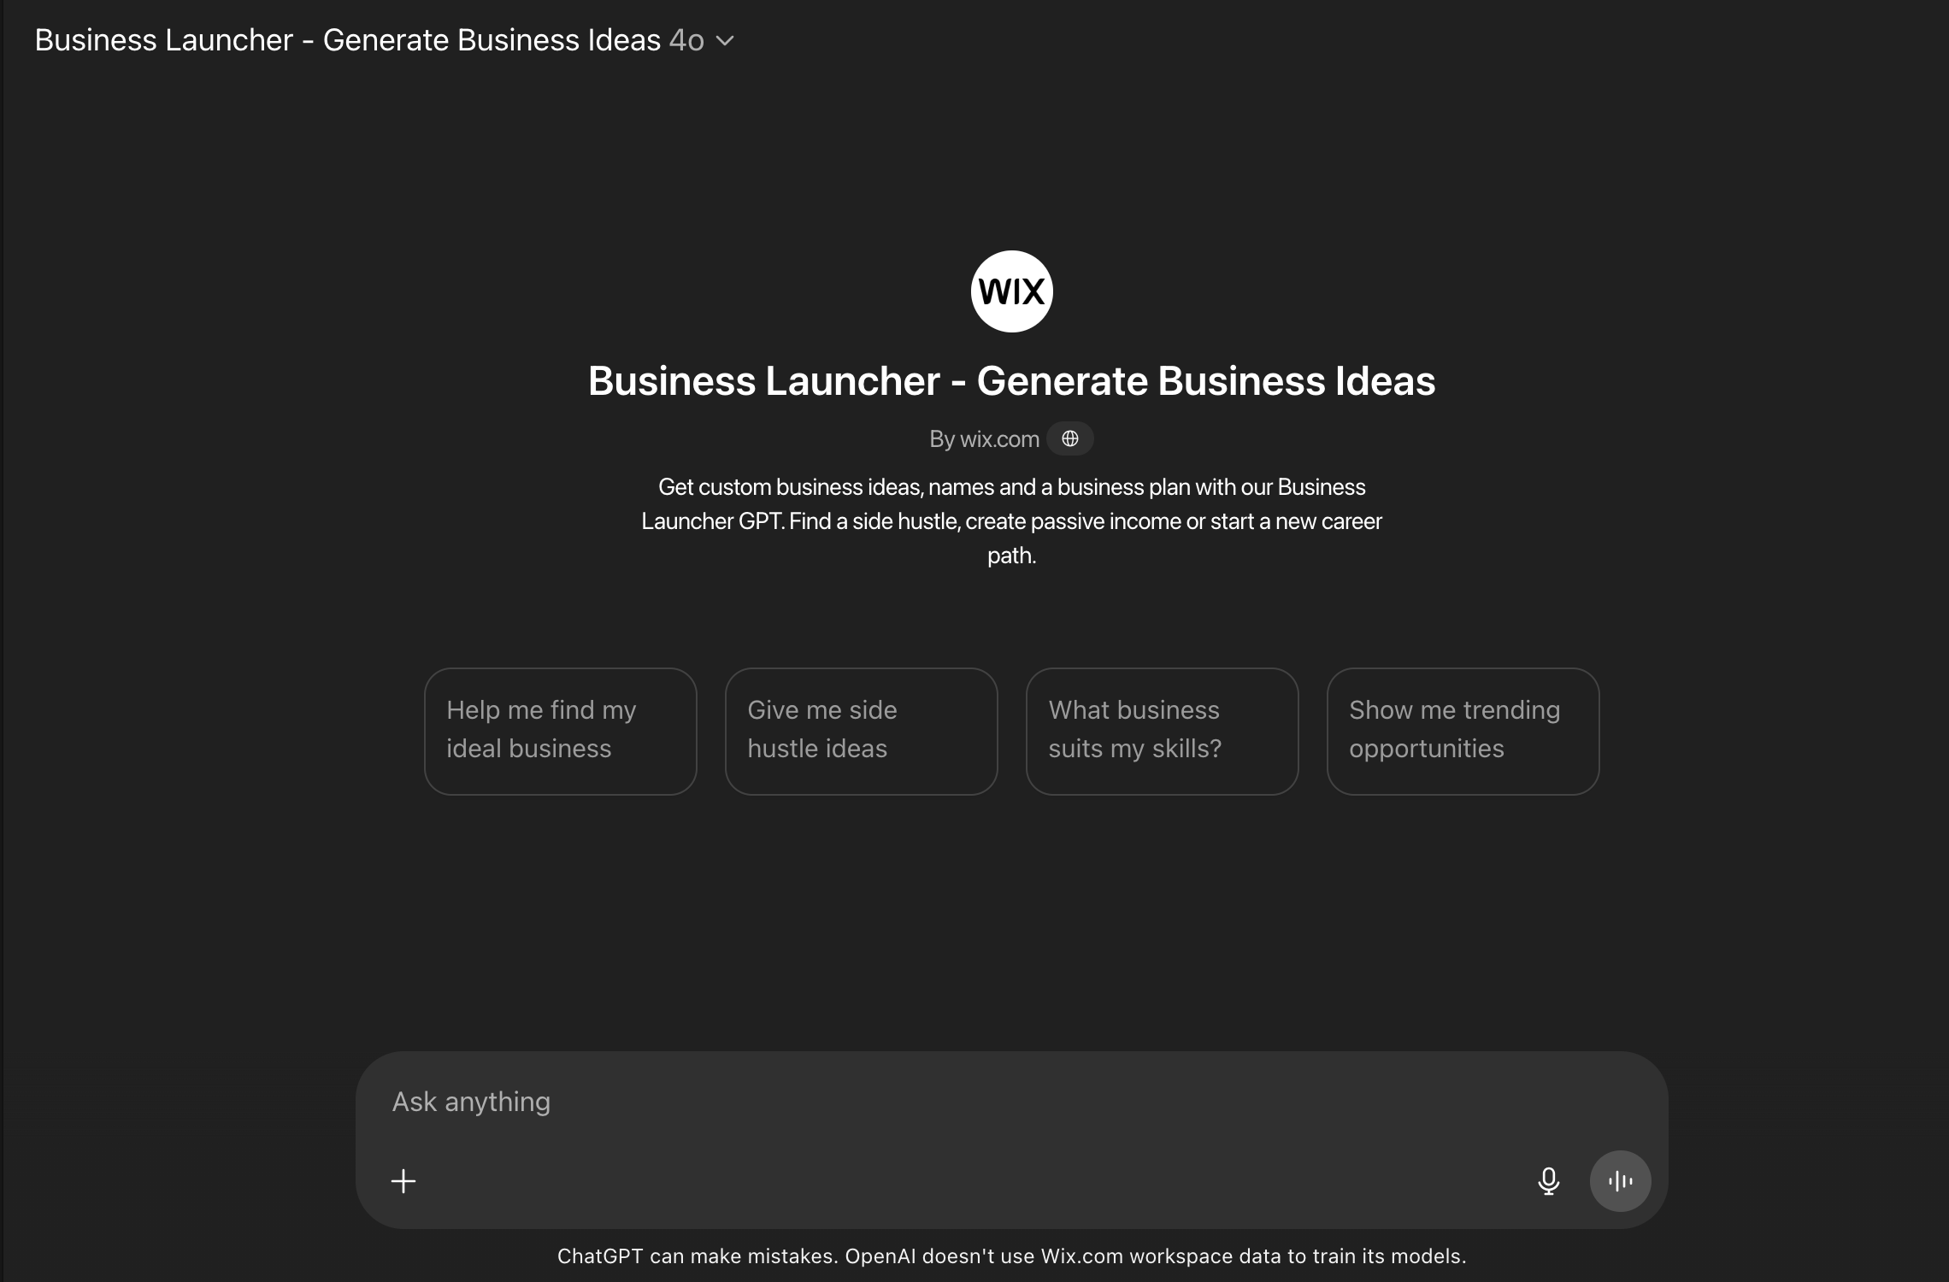Start voice mode with the waveform icon
Image resolution: width=1949 pixels, height=1282 pixels.
(1620, 1181)
